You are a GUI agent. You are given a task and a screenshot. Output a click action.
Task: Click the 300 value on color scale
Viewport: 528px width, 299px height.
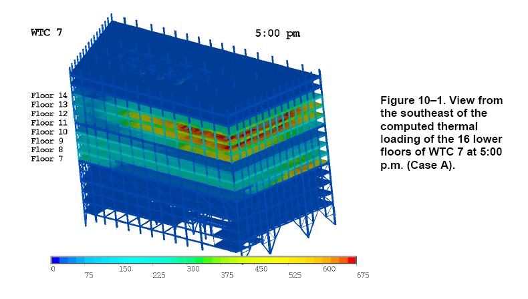(193, 269)
